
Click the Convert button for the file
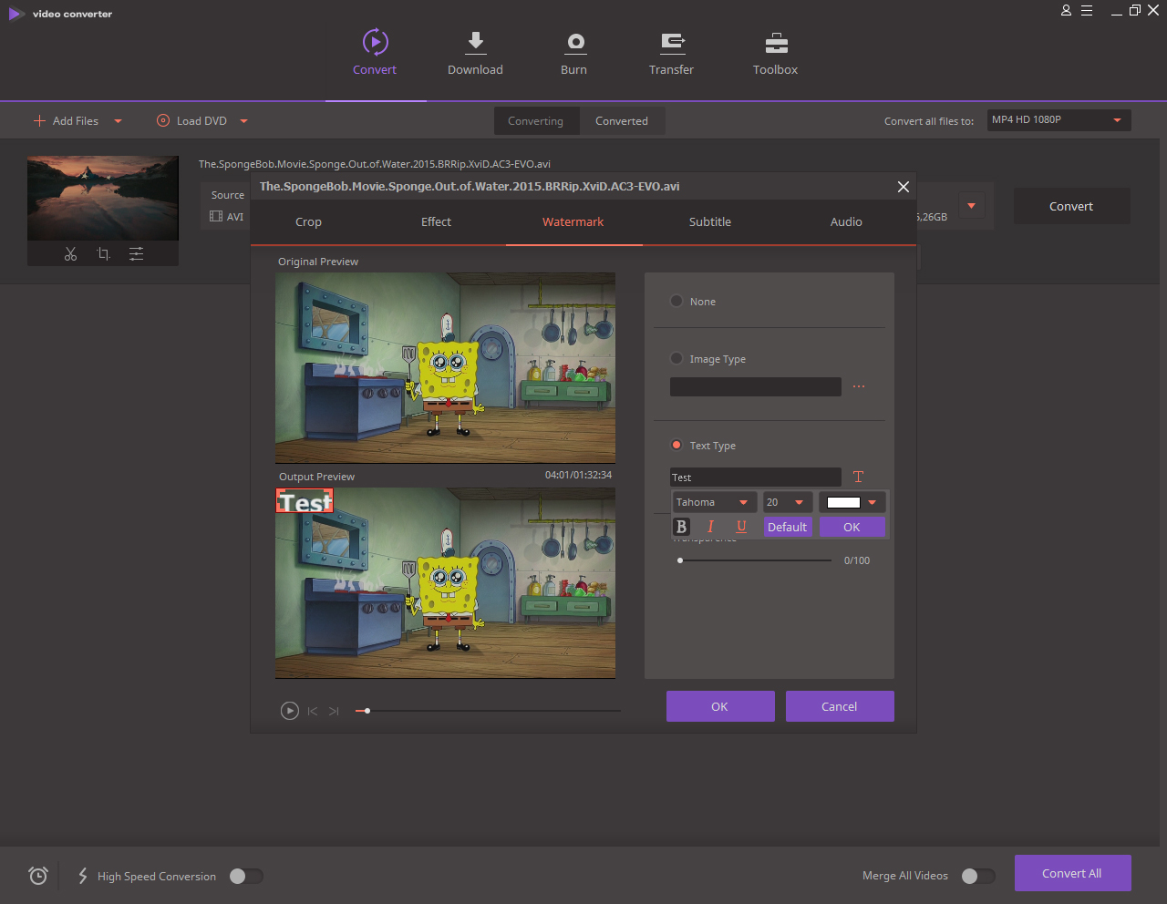pyautogui.click(x=1071, y=206)
